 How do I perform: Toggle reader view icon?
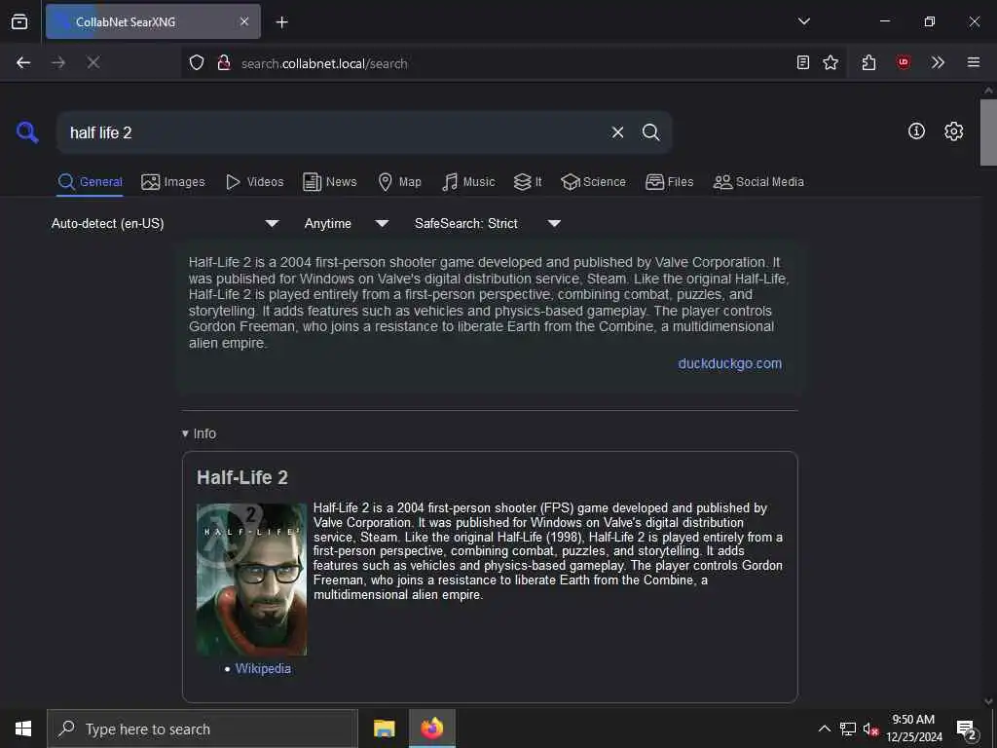pos(803,62)
